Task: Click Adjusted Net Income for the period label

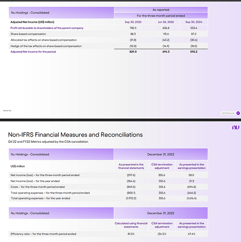Action: pos(33,52)
